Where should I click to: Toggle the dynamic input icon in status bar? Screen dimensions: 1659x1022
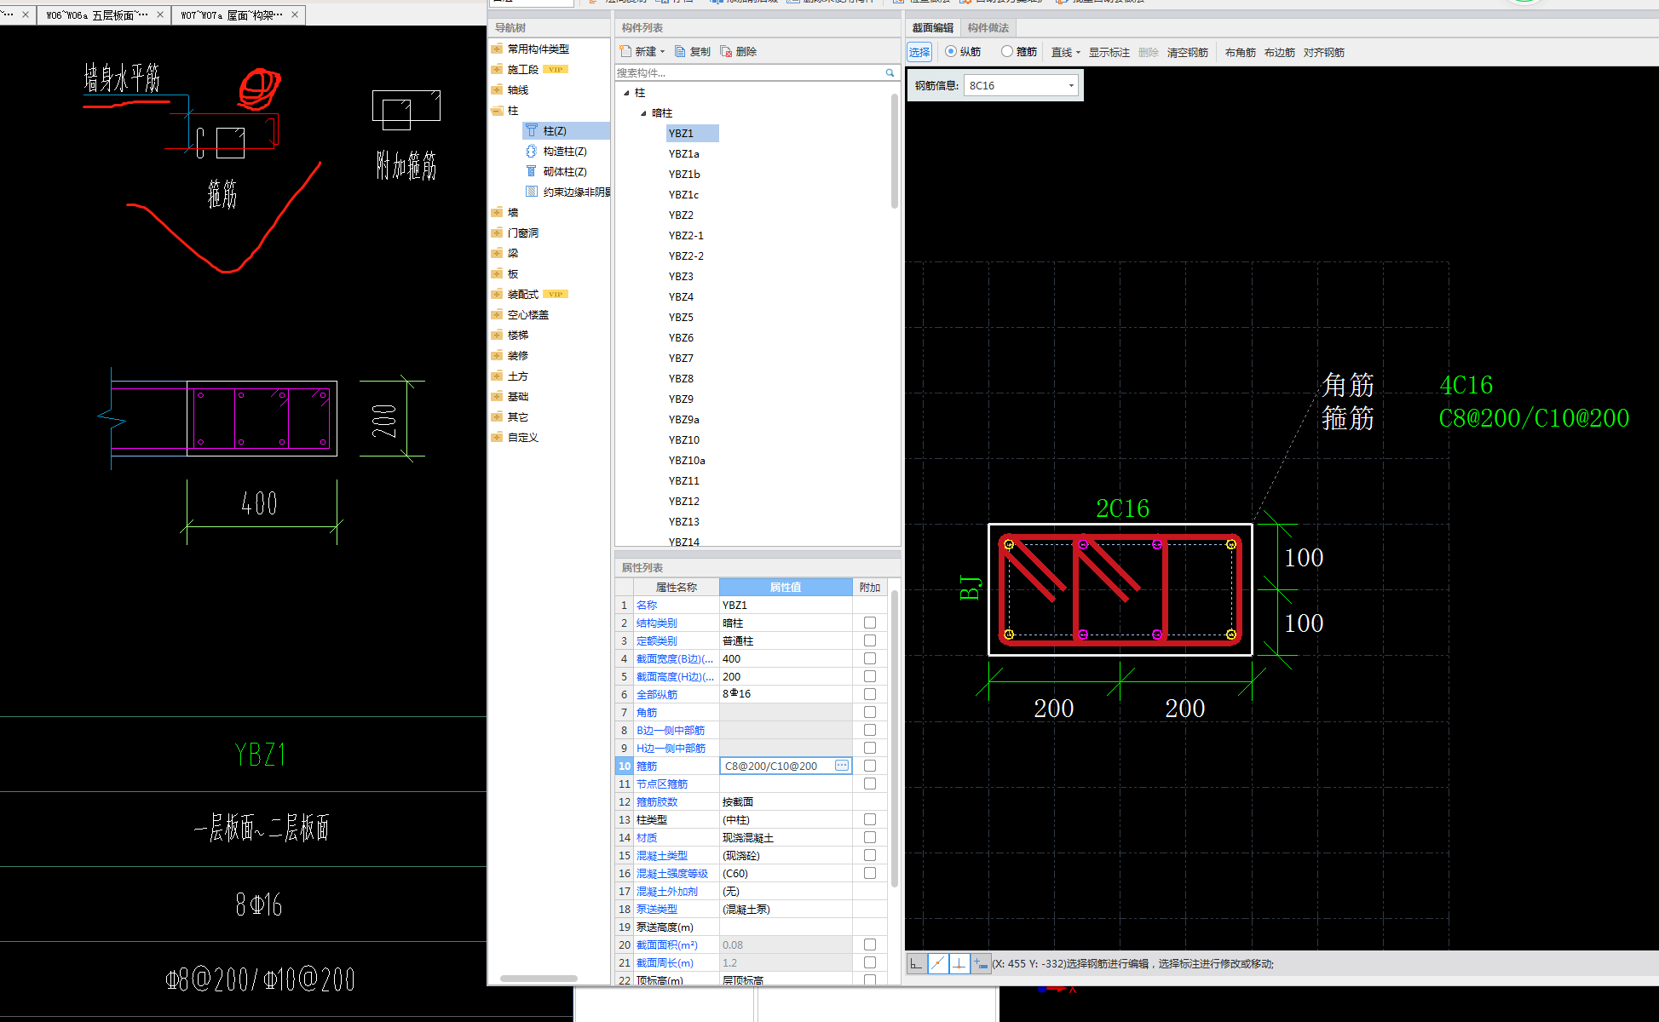[981, 963]
